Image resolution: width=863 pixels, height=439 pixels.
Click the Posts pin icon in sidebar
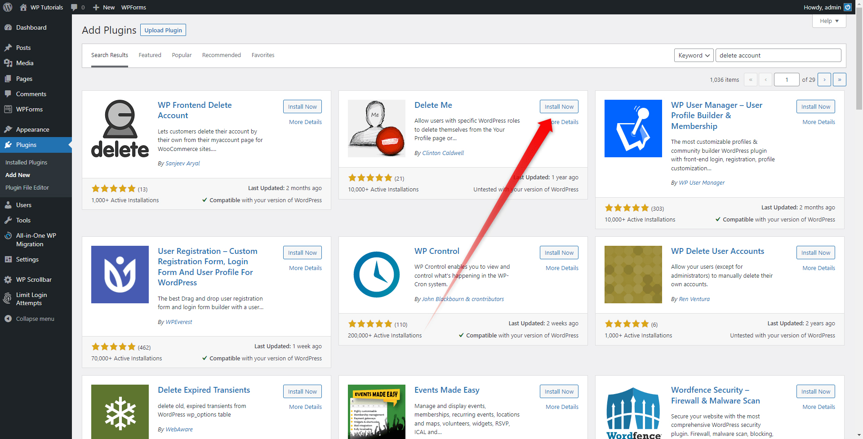[8, 48]
